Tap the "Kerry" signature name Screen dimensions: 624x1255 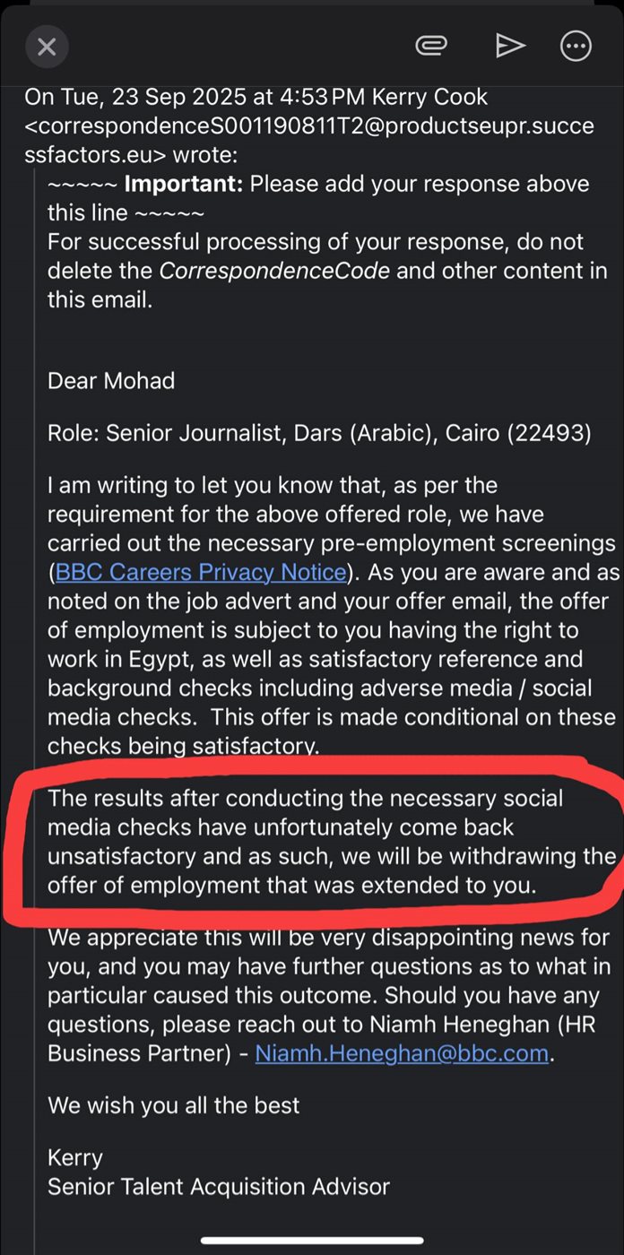coord(75,1157)
